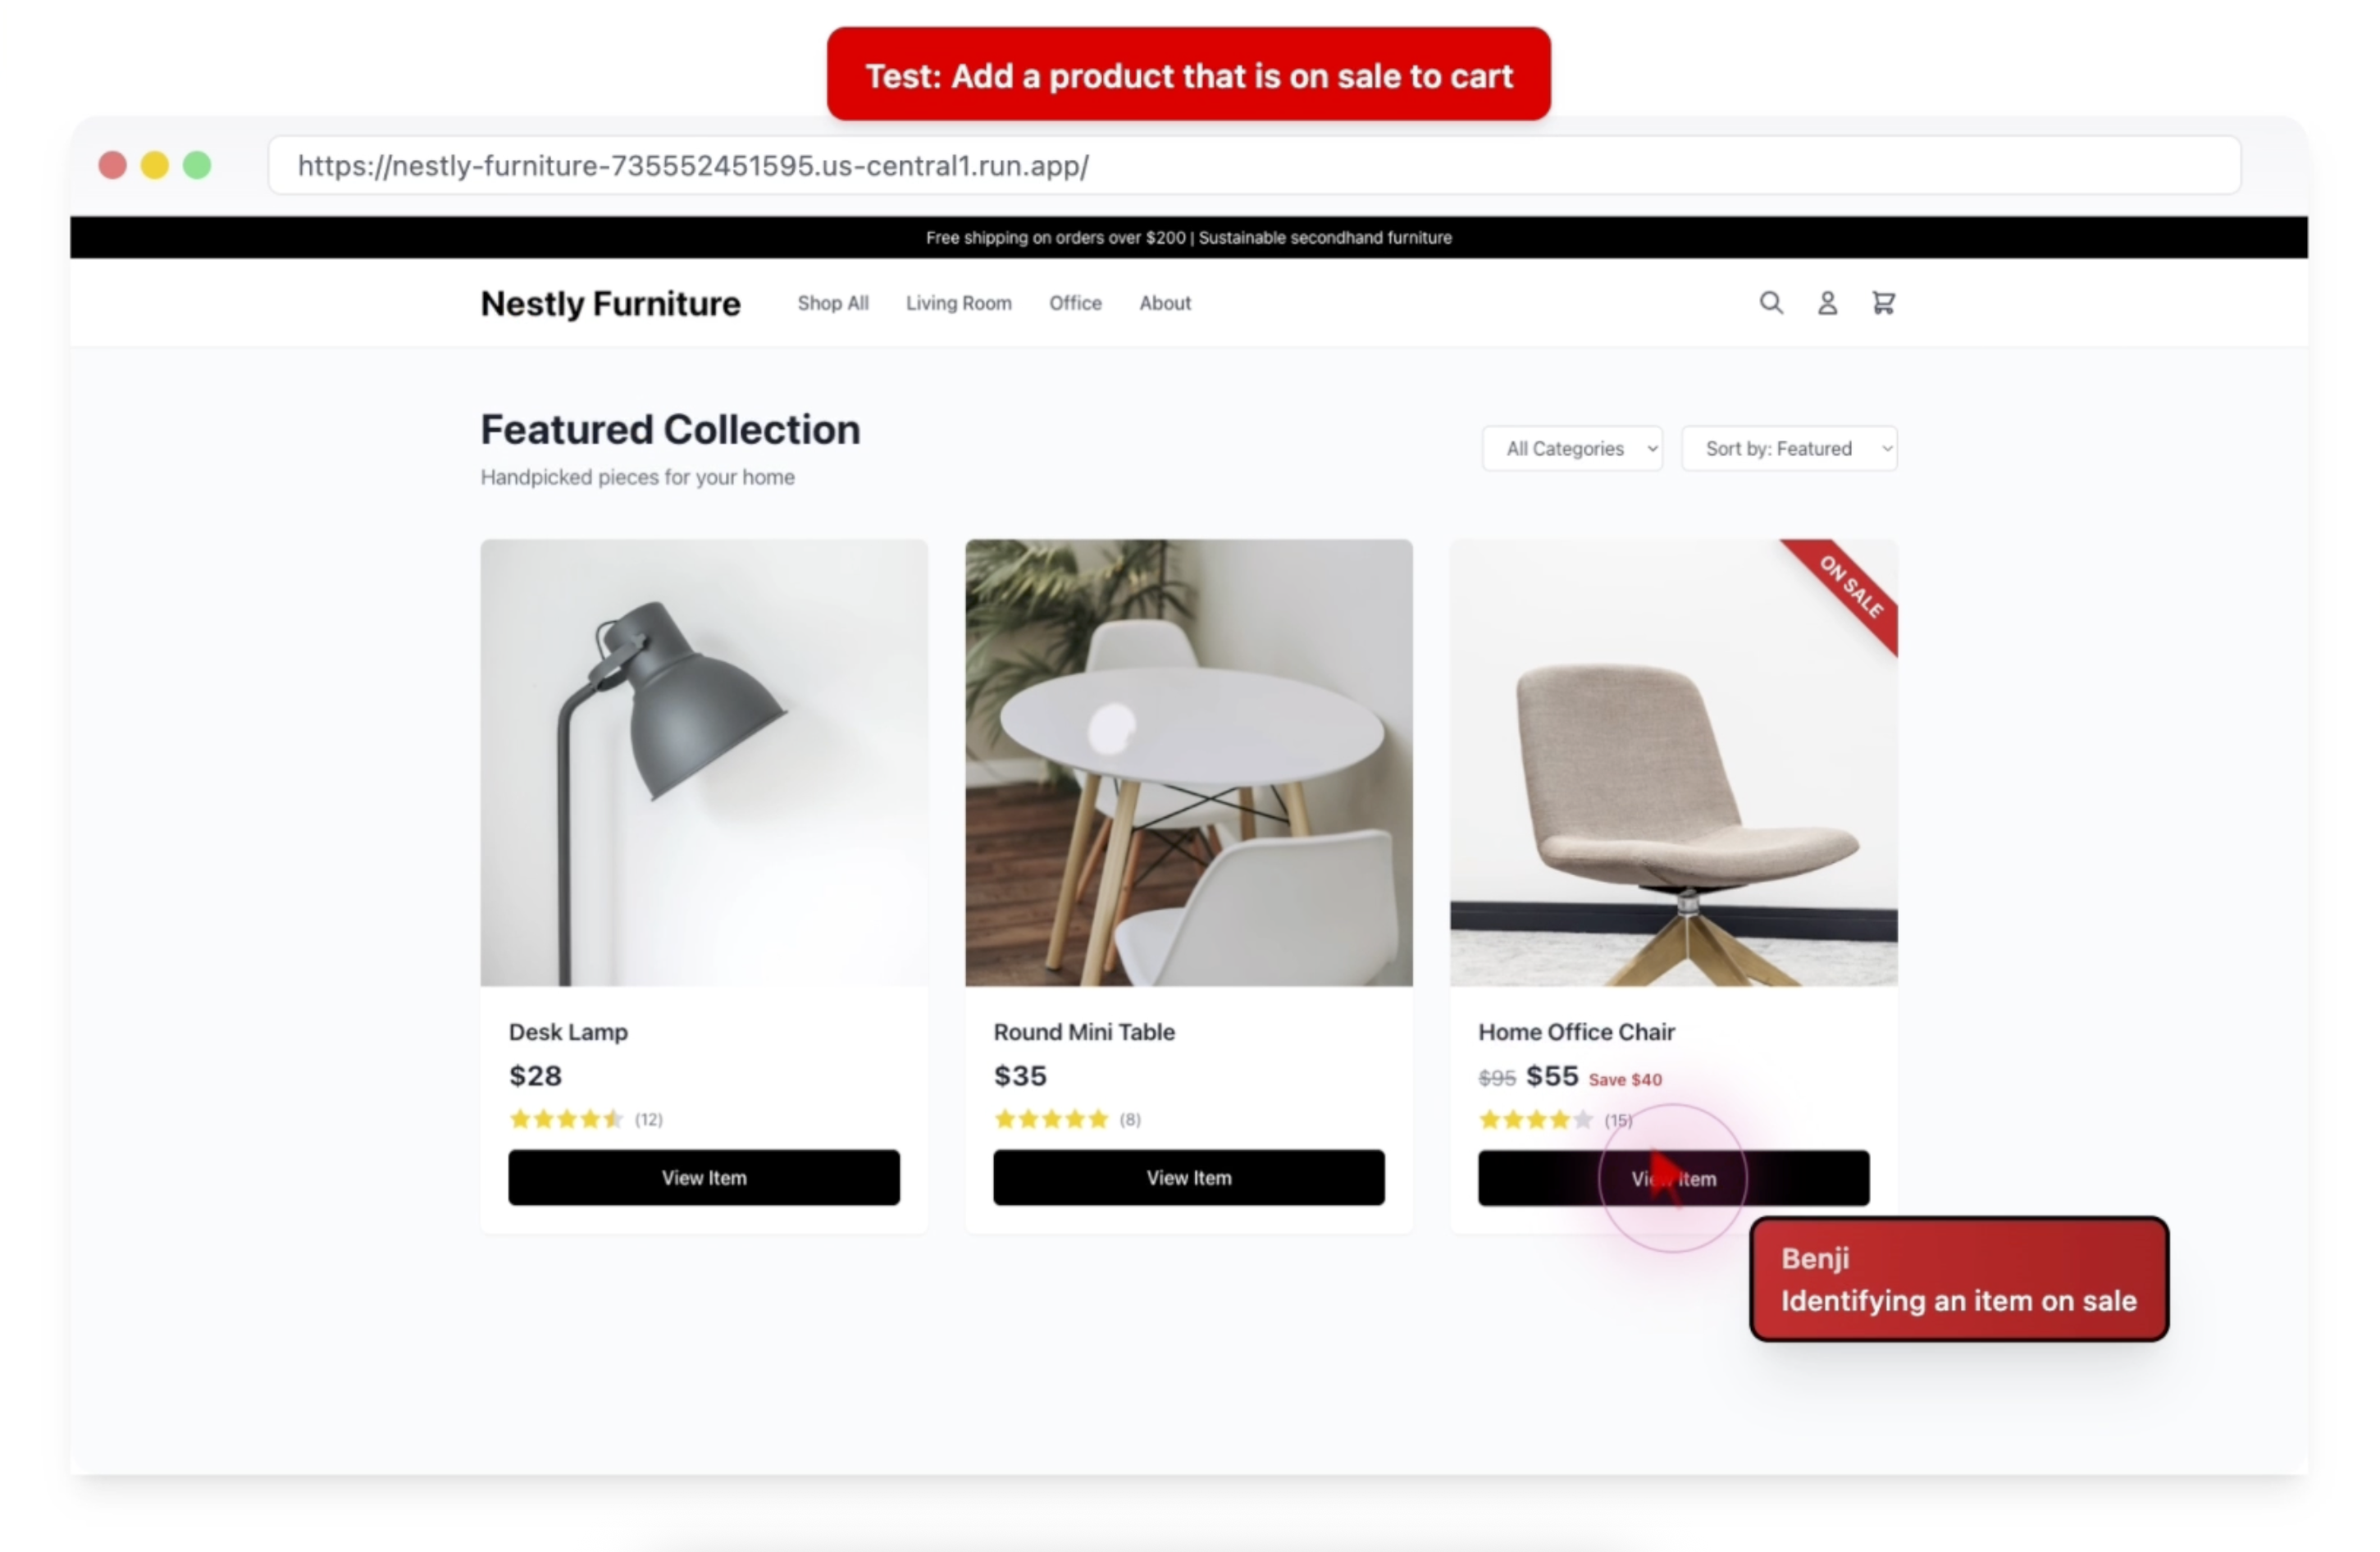Click the green maximize window dot

pos(197,165)
